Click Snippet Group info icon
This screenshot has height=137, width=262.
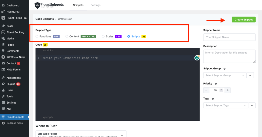[x=224, y=69]
